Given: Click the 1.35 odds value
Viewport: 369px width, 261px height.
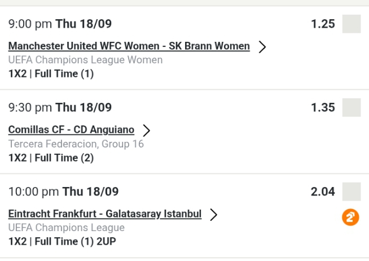Looking at the screenshot, I should tap(323, 107).
